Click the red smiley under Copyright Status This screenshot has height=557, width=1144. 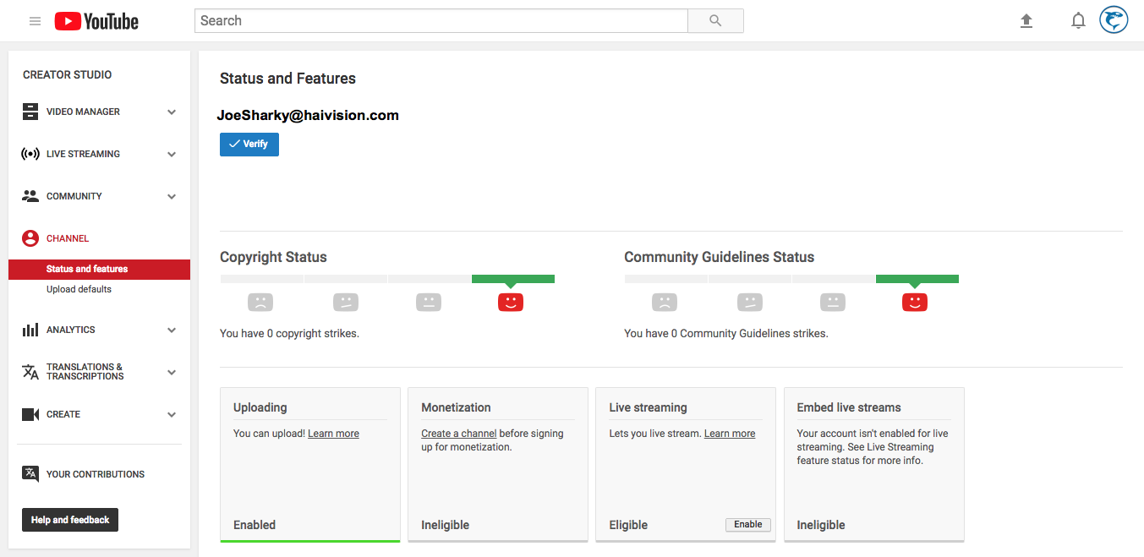pyautogui.click(x=511, y=302)
